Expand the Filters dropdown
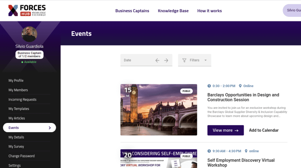 [x=205, y=60]
